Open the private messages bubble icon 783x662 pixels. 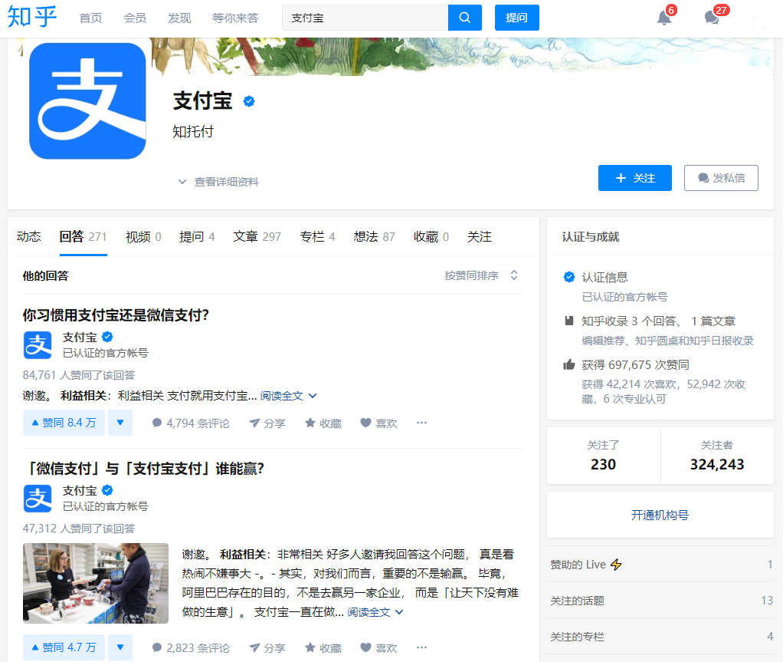pyautogui.click(x=712, y=18)
